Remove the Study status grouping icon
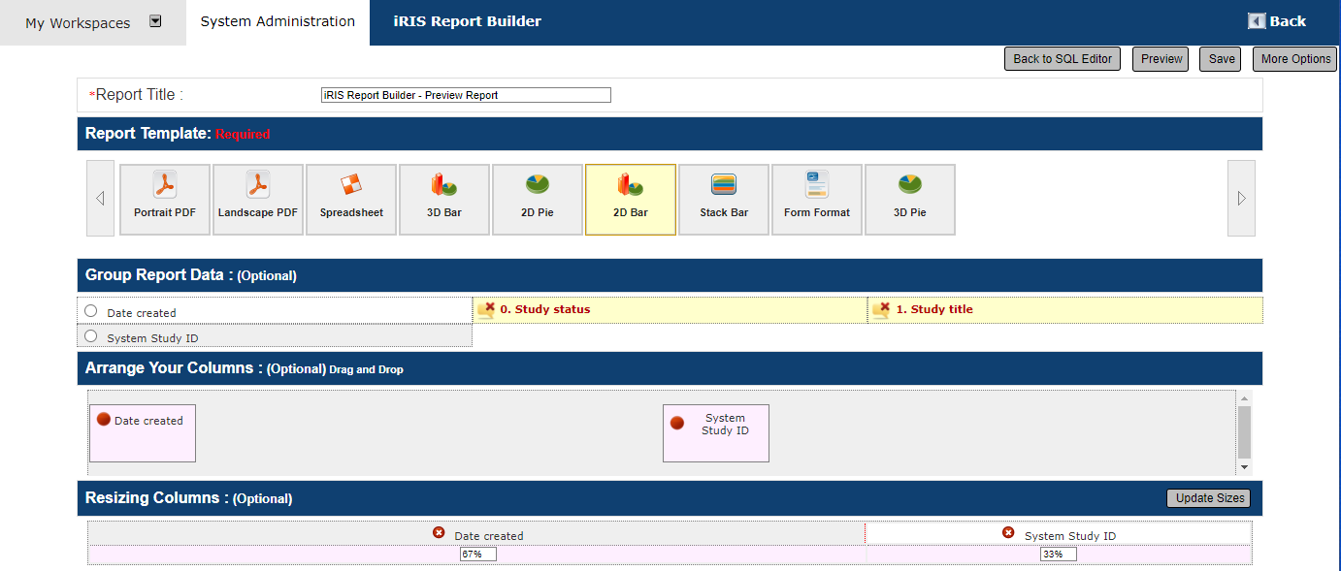This screenshot has height=571, width=1341. click(486, 309)
